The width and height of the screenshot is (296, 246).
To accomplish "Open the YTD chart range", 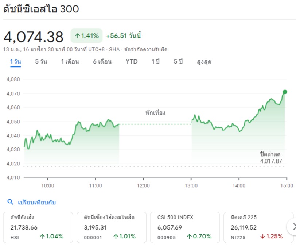I will 132,62.
